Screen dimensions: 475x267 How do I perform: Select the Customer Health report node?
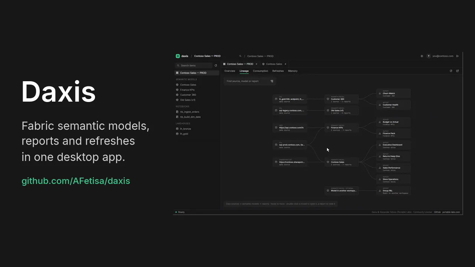tap(393, 105)
